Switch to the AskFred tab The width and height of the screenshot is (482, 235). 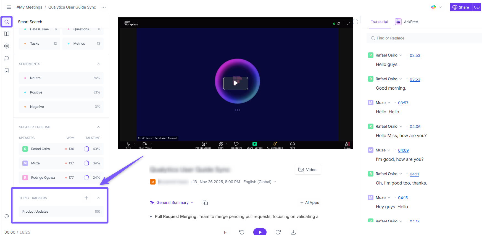[407, 22]
